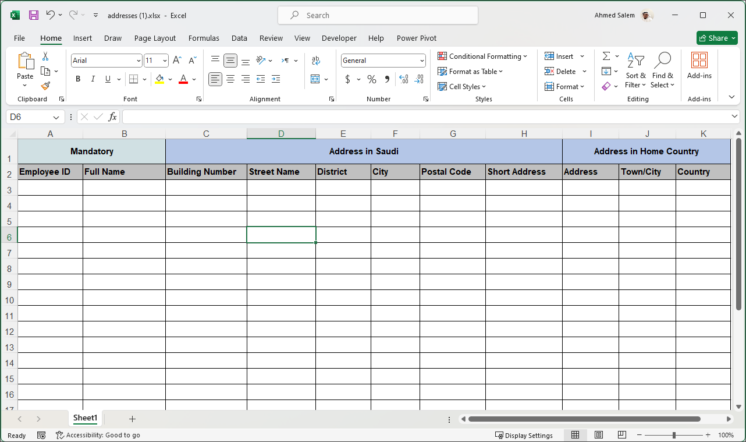Click the AutoSum sigma icon
The image size is (746, 442).
click(606, 56)
